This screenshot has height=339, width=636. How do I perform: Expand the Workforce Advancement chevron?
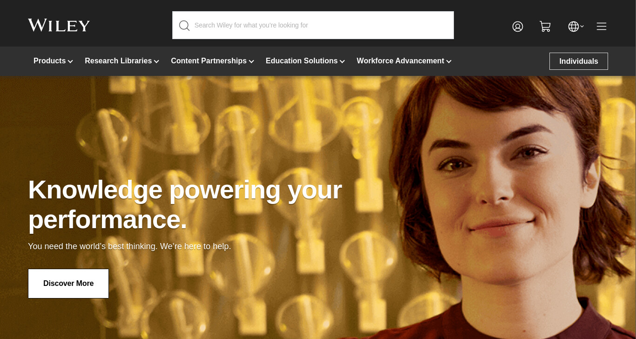point(449,61)
